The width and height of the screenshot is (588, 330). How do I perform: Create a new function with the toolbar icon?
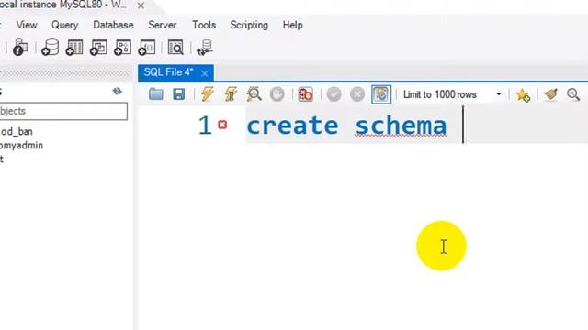147,48
